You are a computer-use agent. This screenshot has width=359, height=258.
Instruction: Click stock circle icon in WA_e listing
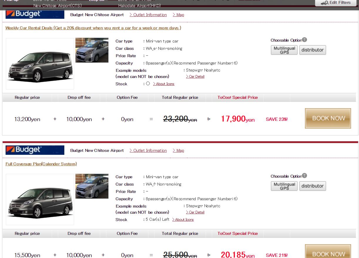point(148,84)
